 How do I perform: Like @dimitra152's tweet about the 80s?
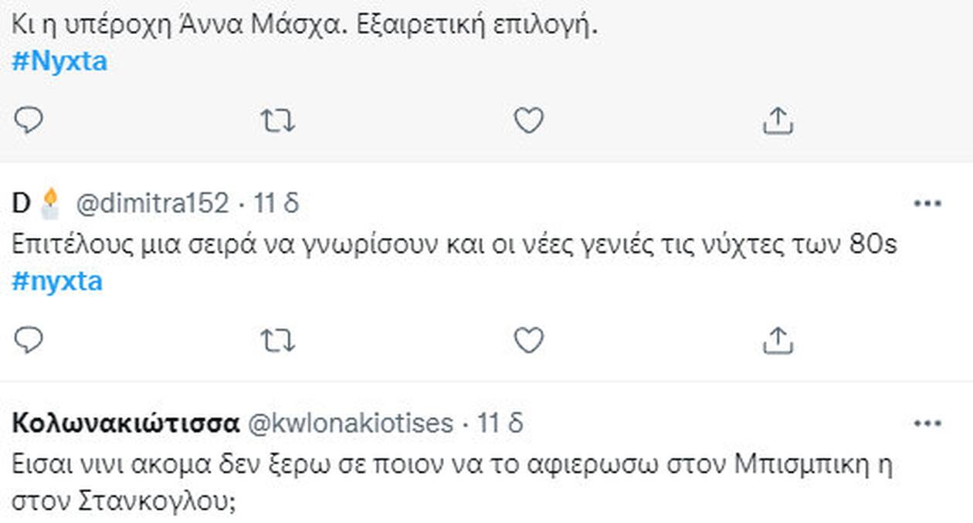click(x=529, y=340)
